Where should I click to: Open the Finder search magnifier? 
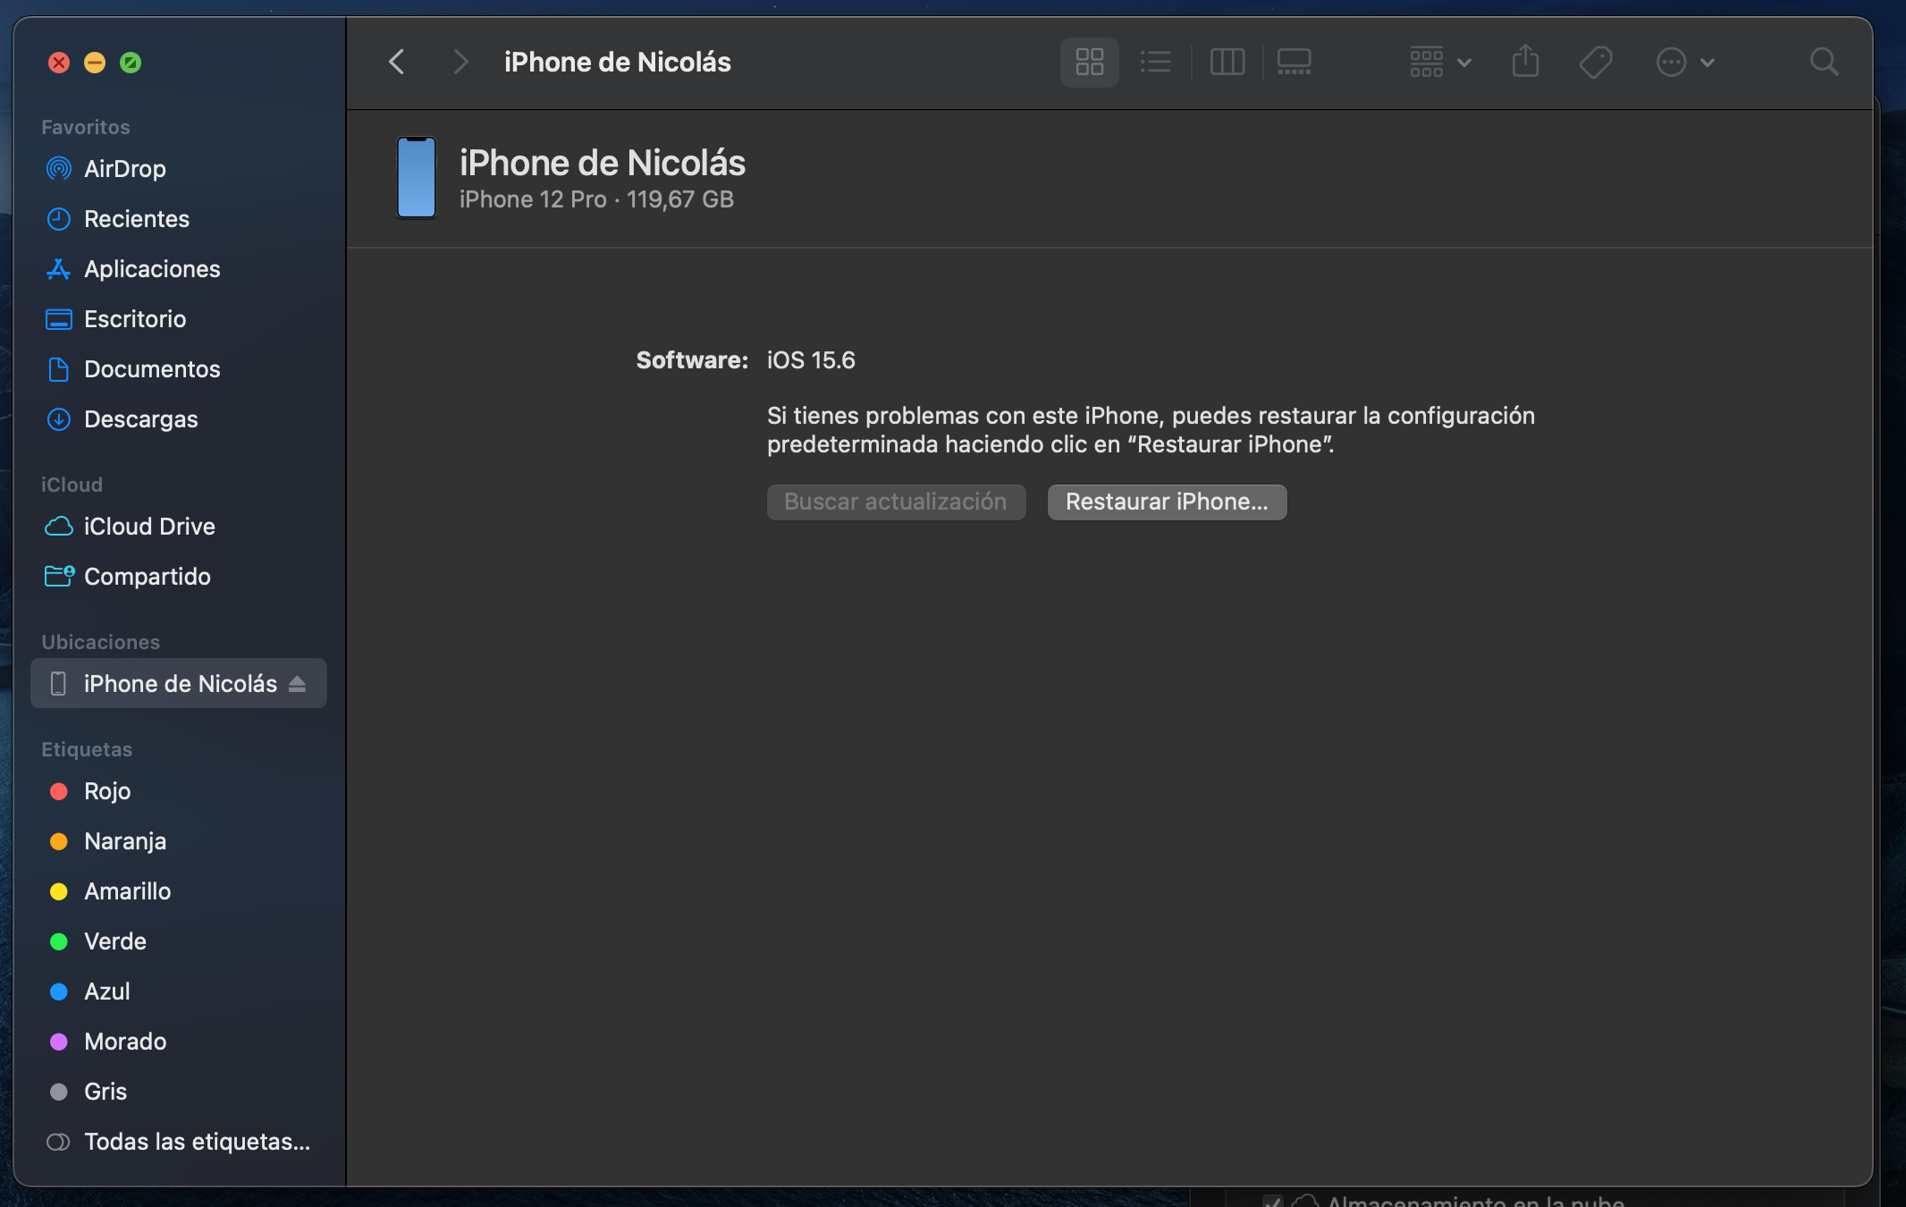pos(1824,62)
